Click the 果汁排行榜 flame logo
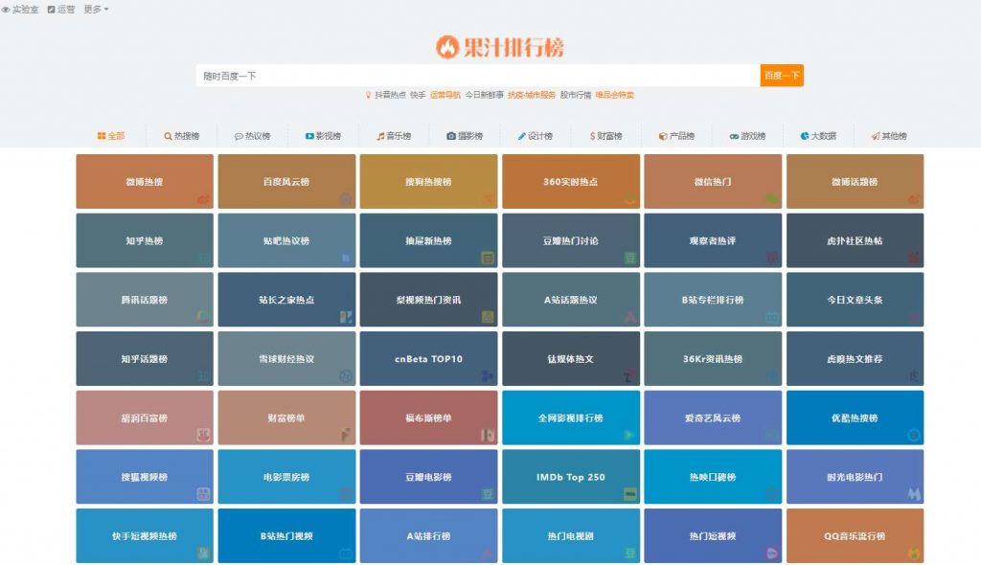 tap(500, 47)
